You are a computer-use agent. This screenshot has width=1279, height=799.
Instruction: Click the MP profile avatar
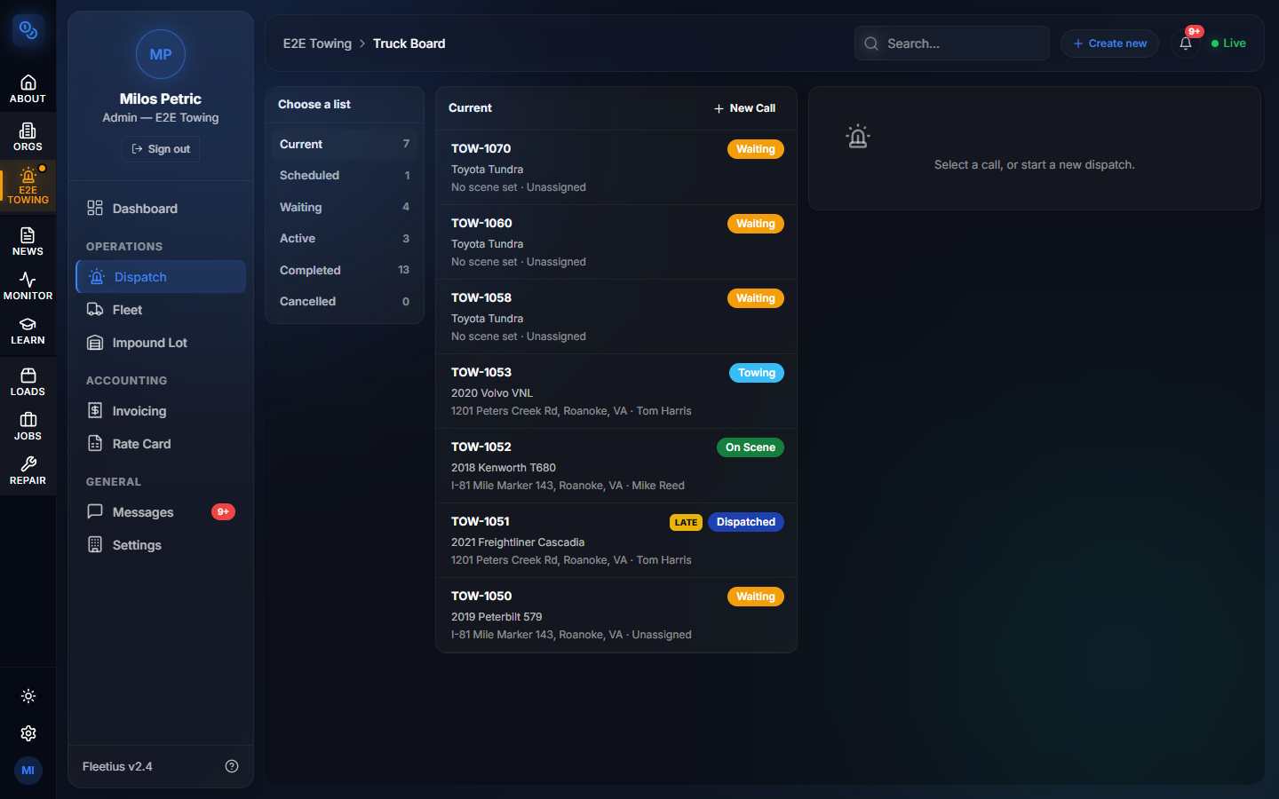[161, 54]
